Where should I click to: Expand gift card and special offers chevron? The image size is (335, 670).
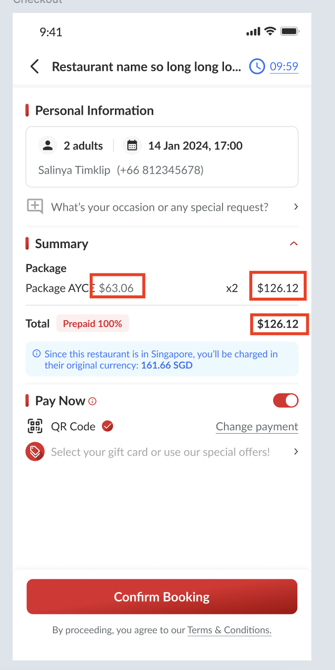click(296, 452)
